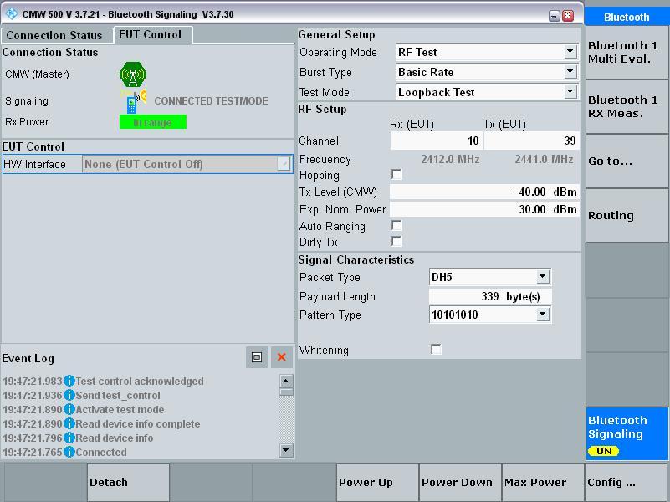Click the Activate test mode log entry

(120, 409)
